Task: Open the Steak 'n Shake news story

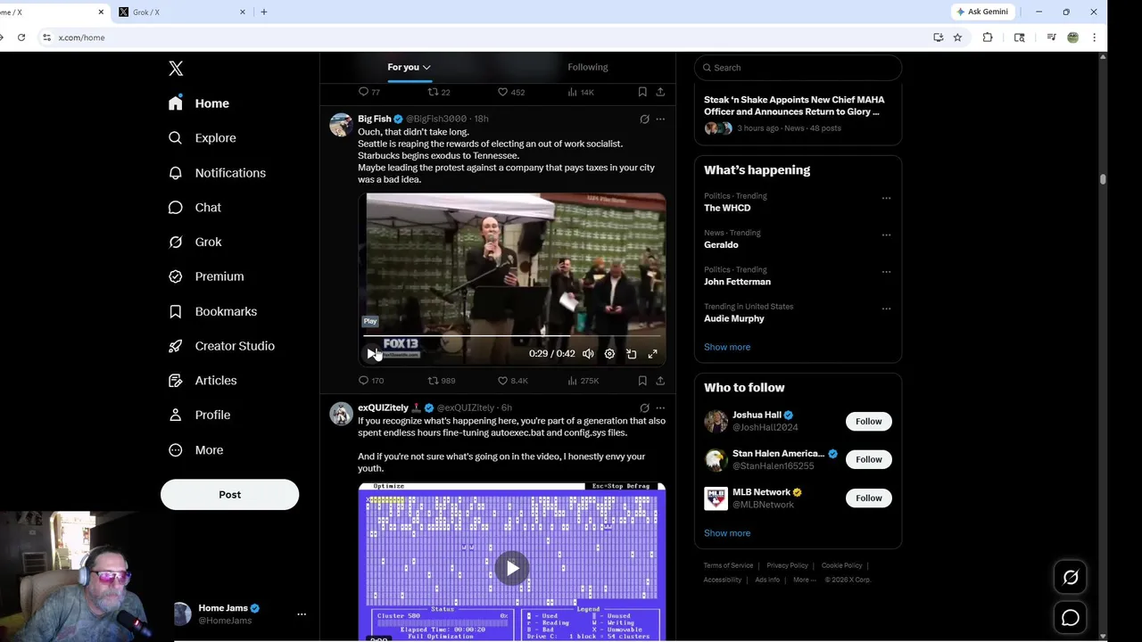Action: point(798,112)
